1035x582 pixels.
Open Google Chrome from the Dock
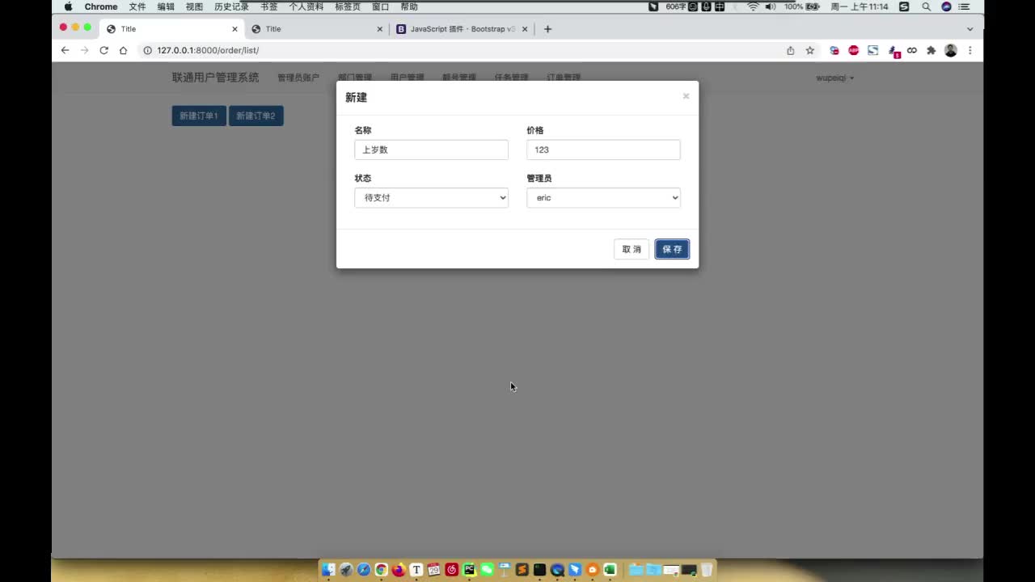pos(381,570)
